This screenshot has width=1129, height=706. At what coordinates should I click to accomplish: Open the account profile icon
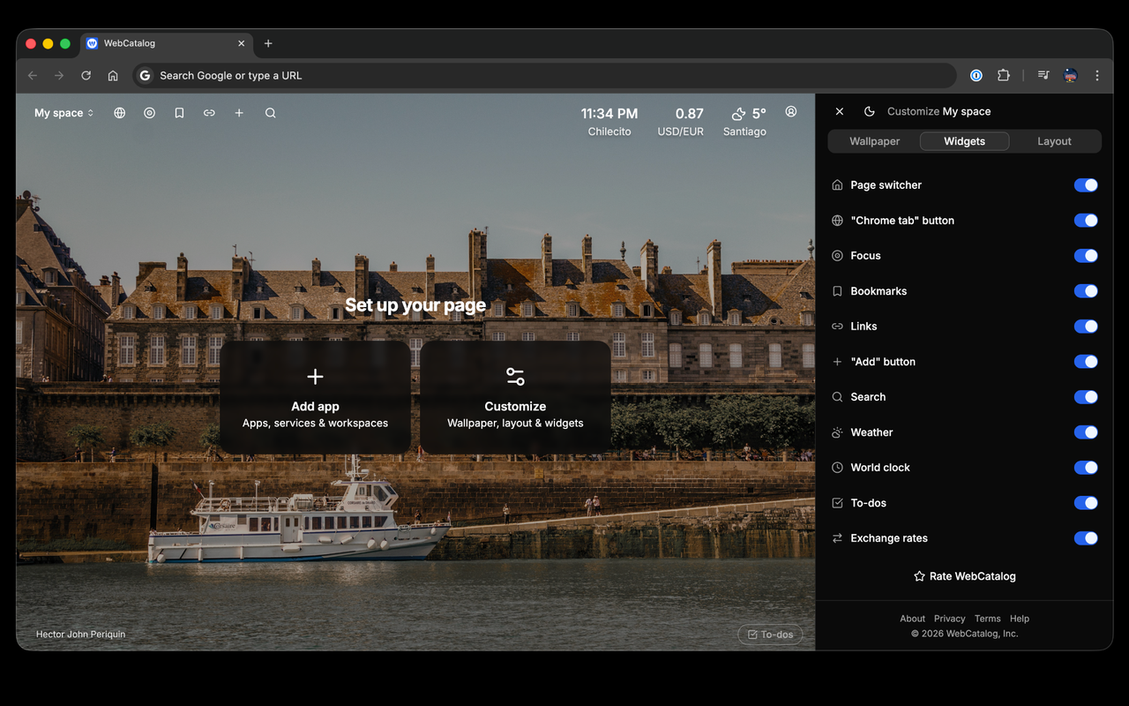tap(791, 111)
